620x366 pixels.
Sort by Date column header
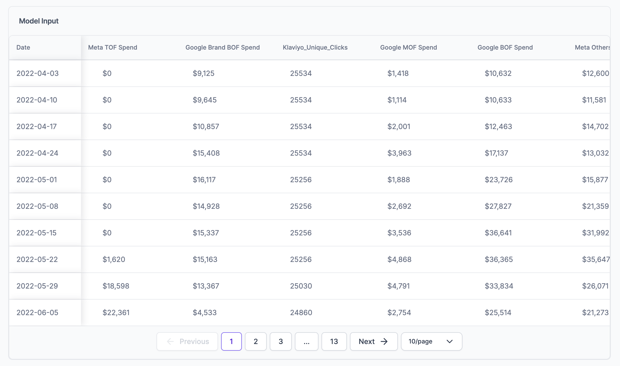(23, 48)
